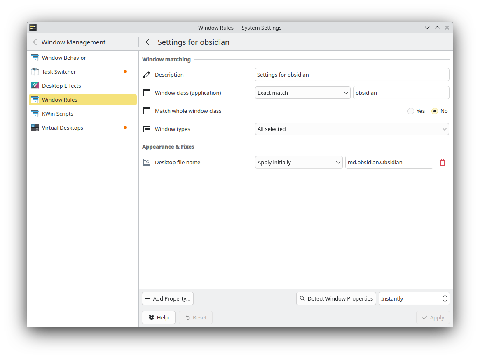This screenshot has height=359, width=480.
Task: Click the Detect Window Properties button
Action: [336, 298]
